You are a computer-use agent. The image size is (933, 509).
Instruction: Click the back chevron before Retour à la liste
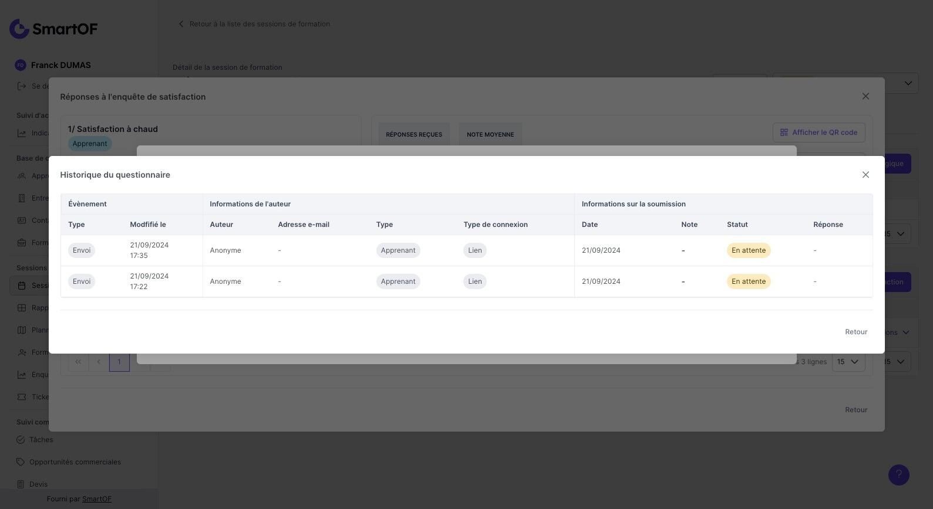[x=181, y=24]
